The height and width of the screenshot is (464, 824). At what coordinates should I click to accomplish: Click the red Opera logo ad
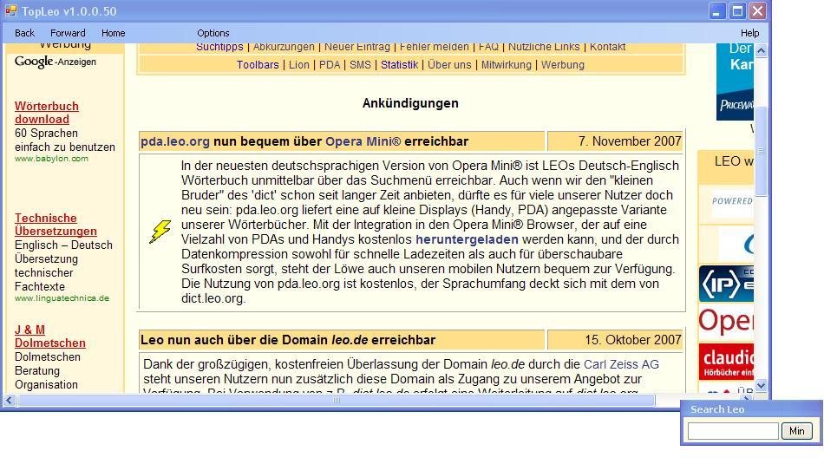pyautogui.click(x=726, y=321)
